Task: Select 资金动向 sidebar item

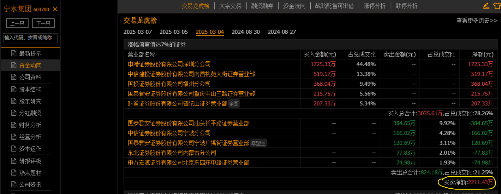Action: coord(30,65)
